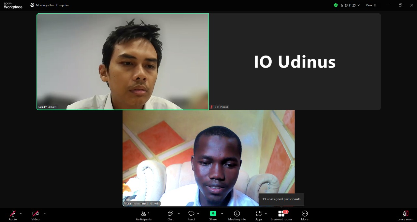Expand the chevron next to Chat
Screen dimensions: 417x222
pyautogui.click(x=179, y=214)
